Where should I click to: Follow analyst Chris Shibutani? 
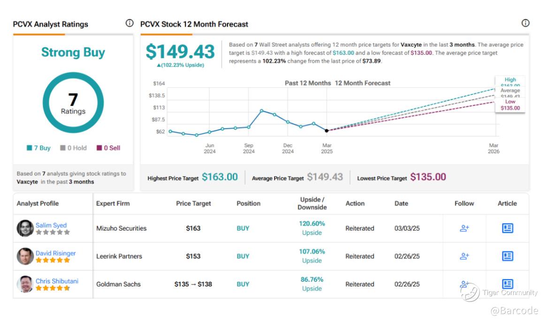click(464, 284)
